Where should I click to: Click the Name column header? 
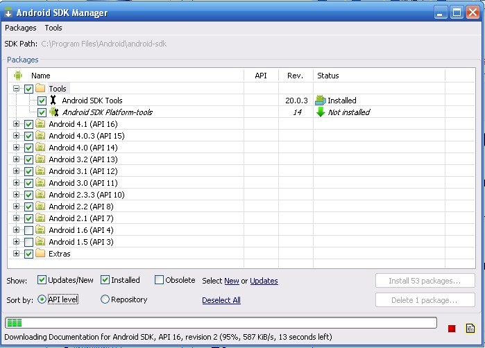tap(40, 76)
